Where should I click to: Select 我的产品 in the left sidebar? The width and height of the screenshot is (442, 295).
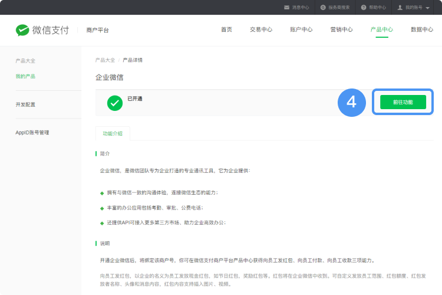tap(25, 76)
